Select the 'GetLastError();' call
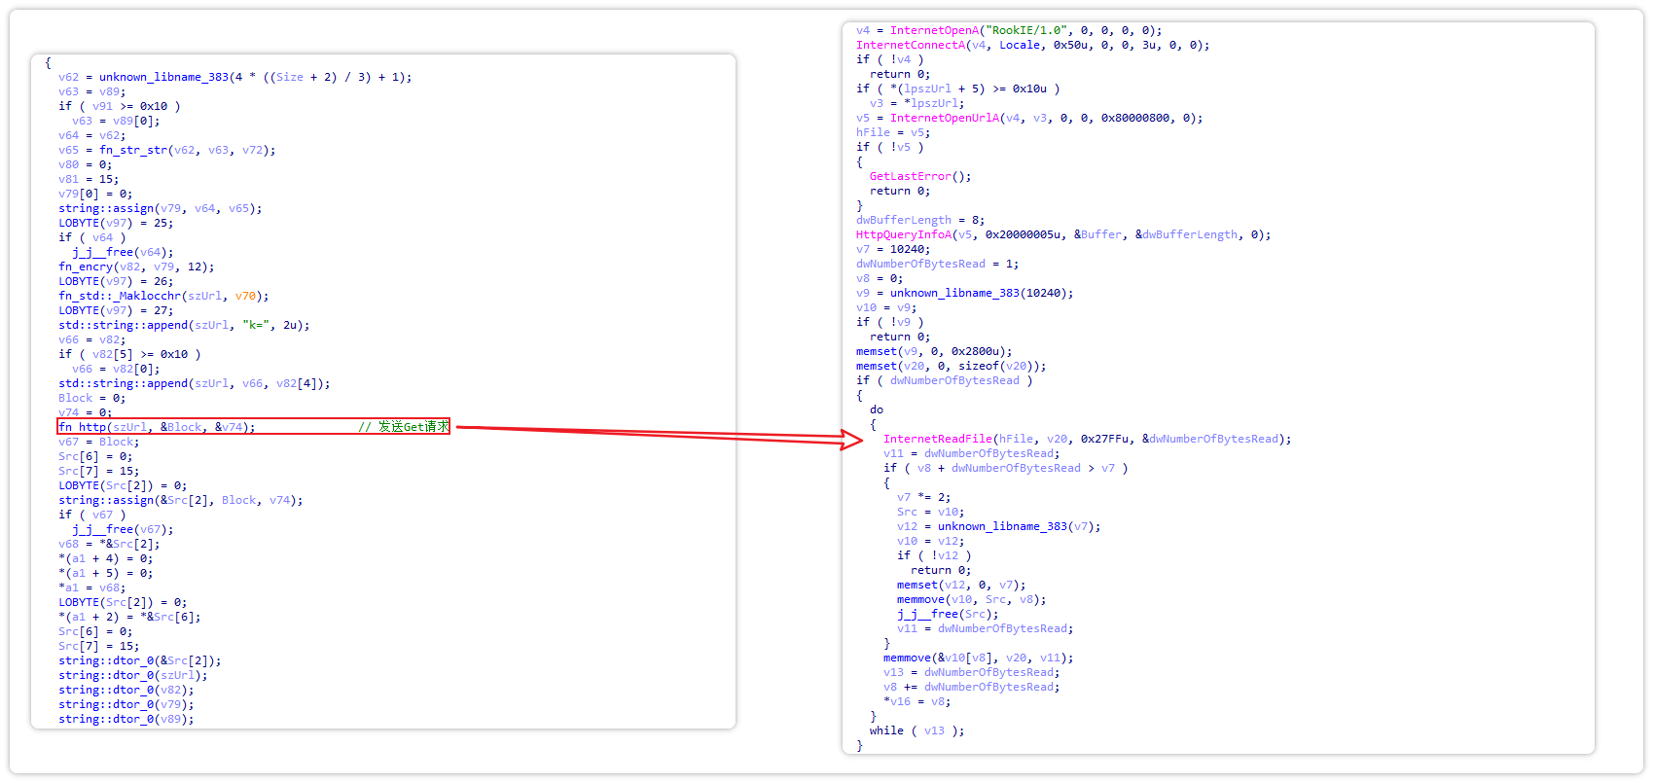Image resolution: width=1653 pixels, height=783 pixels. [x=920, y=176]
